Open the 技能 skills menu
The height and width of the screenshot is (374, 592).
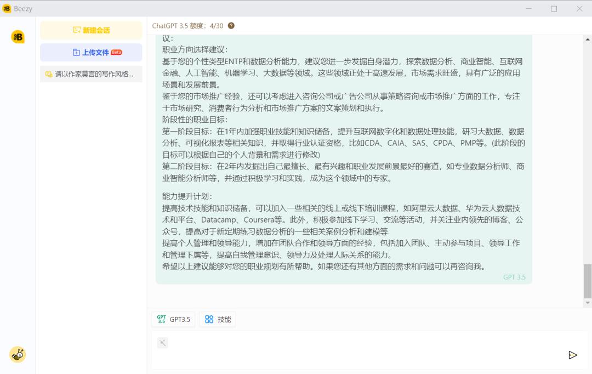tap(218, 319)
